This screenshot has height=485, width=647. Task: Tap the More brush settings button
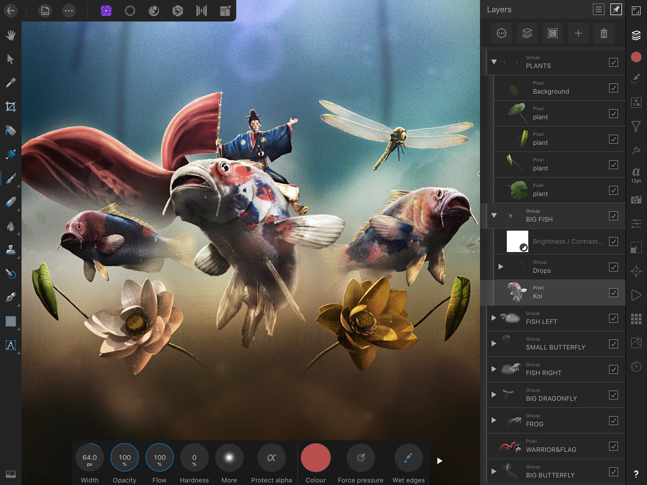229,457
